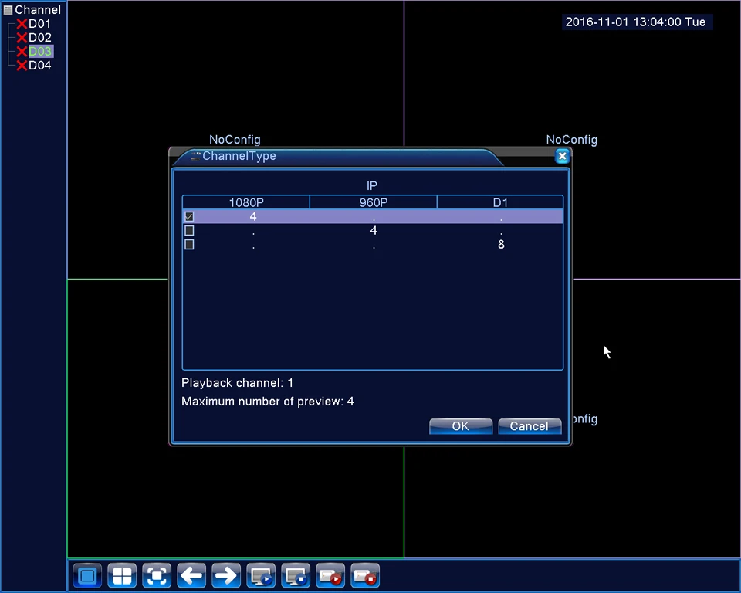Click the 'Playback channel: 1' text
This screenshot has width=741, height=593.
pos(237,382)
